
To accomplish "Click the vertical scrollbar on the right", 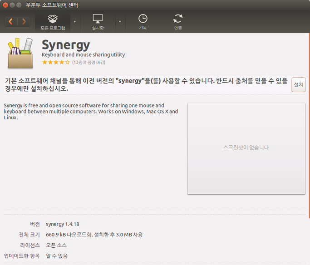I will [x=309, y=126].
